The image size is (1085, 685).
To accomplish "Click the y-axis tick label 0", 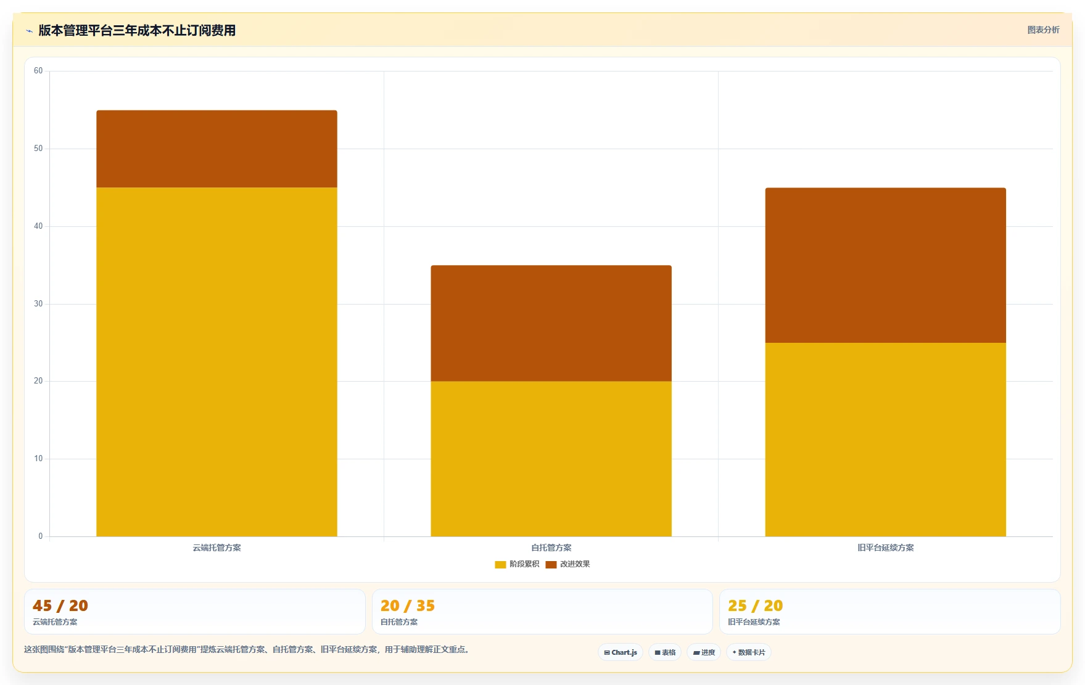I will coord(41,536).
